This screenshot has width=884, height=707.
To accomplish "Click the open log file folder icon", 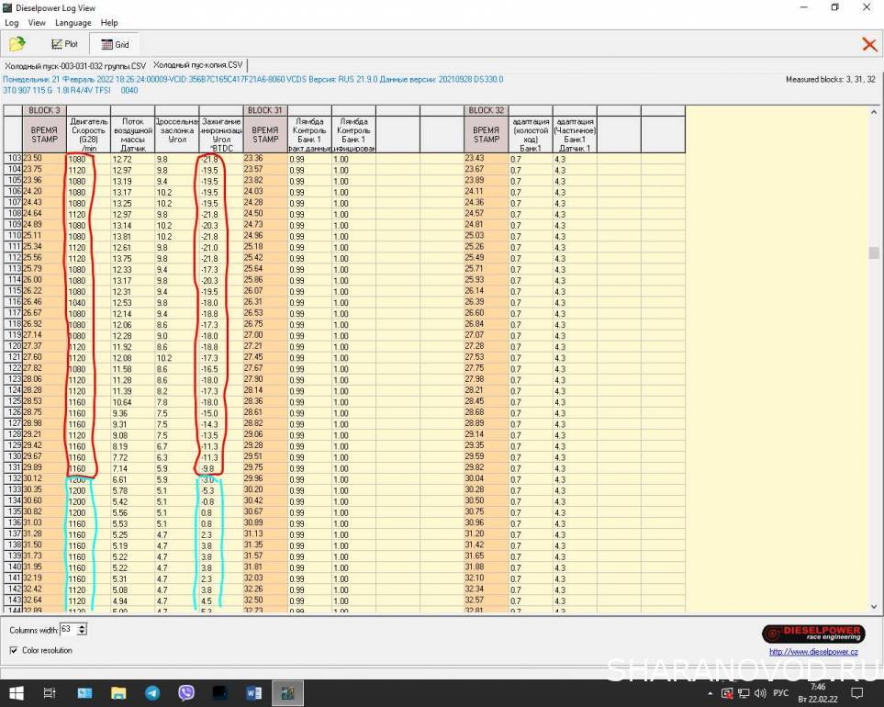I will point(17,44).
